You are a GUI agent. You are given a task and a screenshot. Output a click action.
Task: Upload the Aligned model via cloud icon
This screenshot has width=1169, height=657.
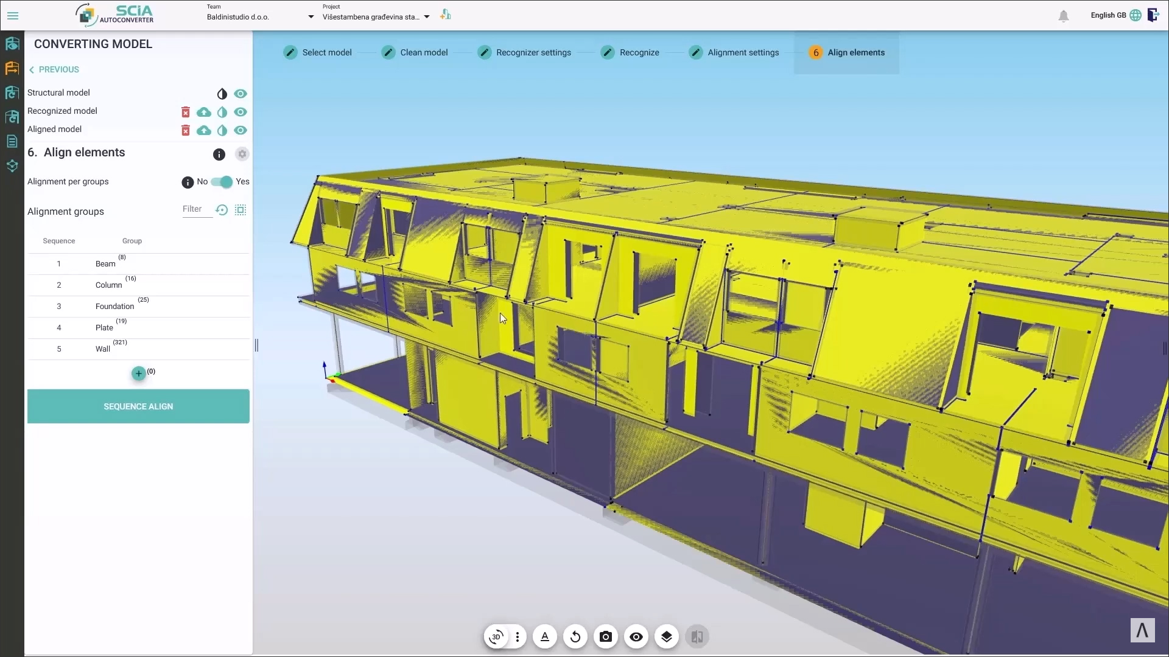point(204,130)
